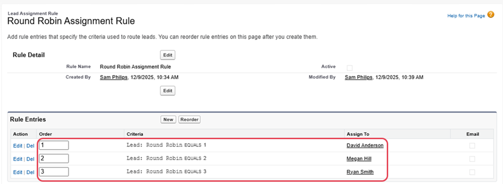The height and width of the screenshot is (184, 503).
Task: Open the David Anderson assignee link
Action: click(365, 145)
